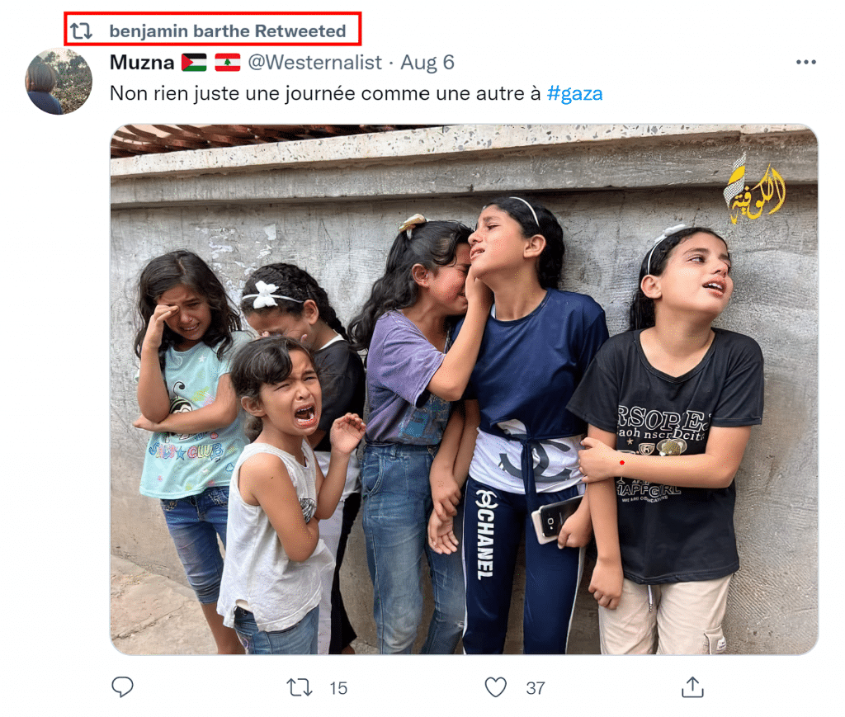View the retweet count of 15
Viewport: 845px width, 717px height.
point(338,687)
